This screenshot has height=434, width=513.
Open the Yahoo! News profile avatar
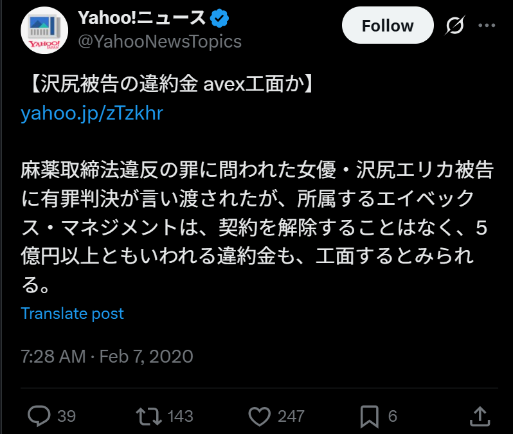click(44, 30)
